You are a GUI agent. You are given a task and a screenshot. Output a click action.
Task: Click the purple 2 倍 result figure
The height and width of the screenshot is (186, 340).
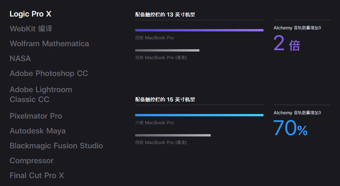pos(287,44)
